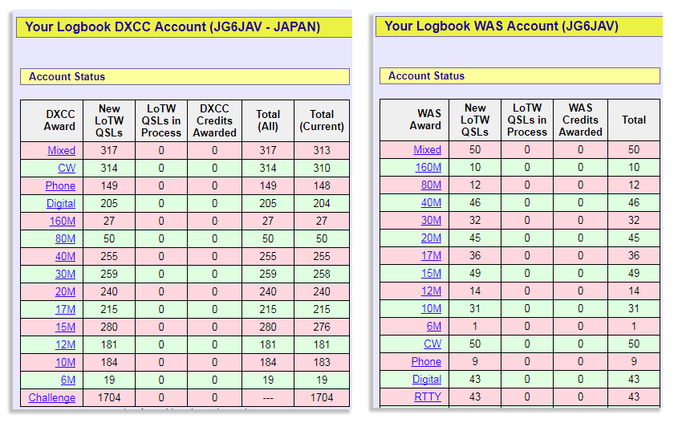674x423 pixels.
Task: Select 15M band in the DXCC table
Action: [65, 327]
